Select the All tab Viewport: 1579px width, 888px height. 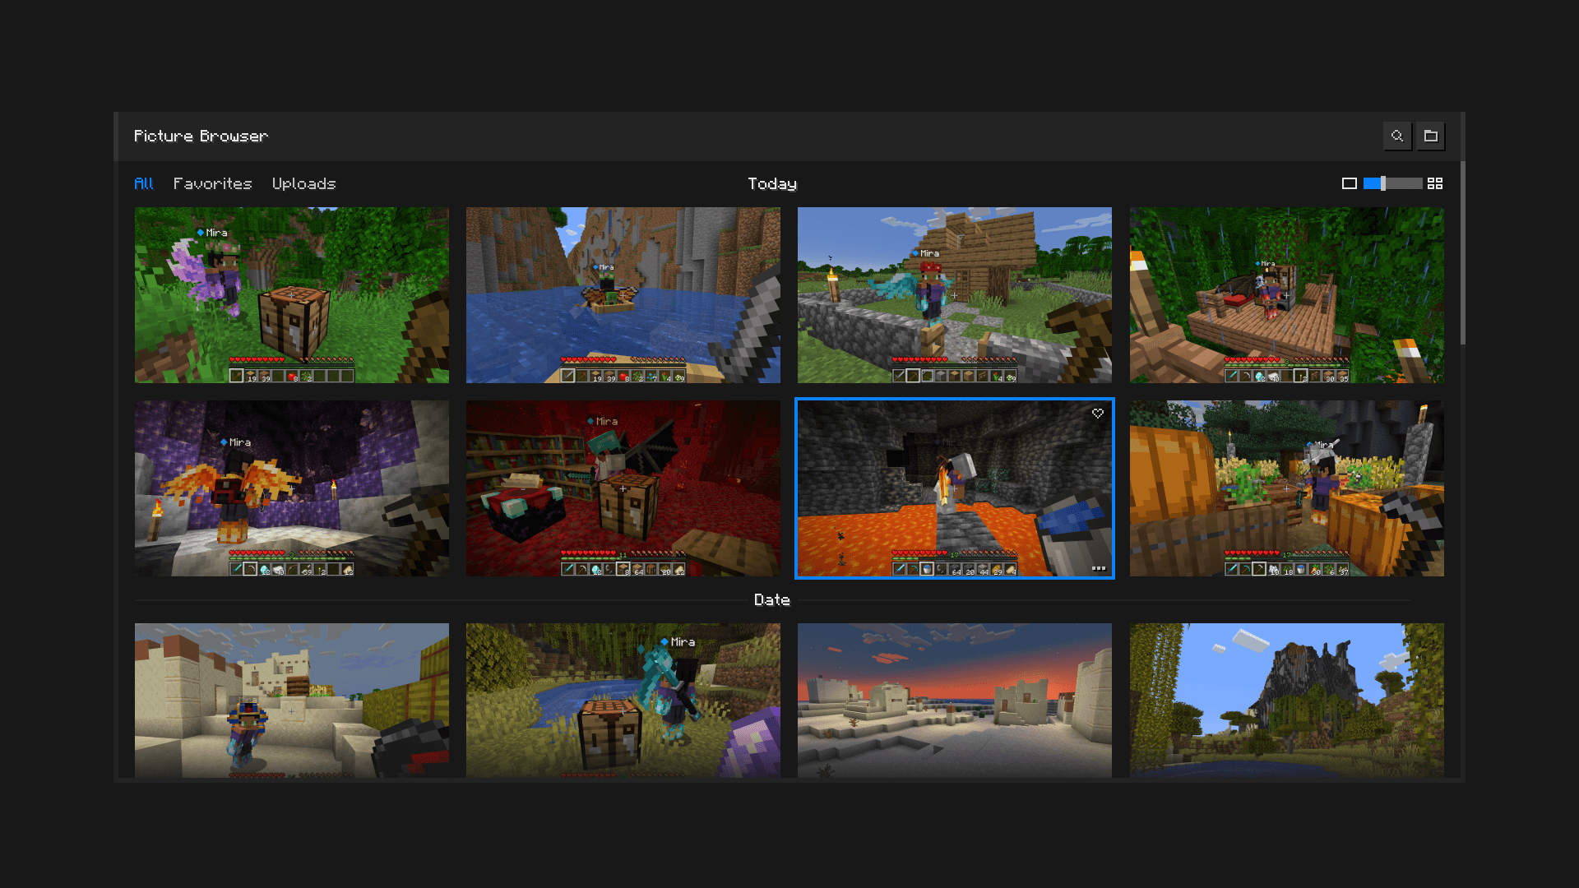144,183
